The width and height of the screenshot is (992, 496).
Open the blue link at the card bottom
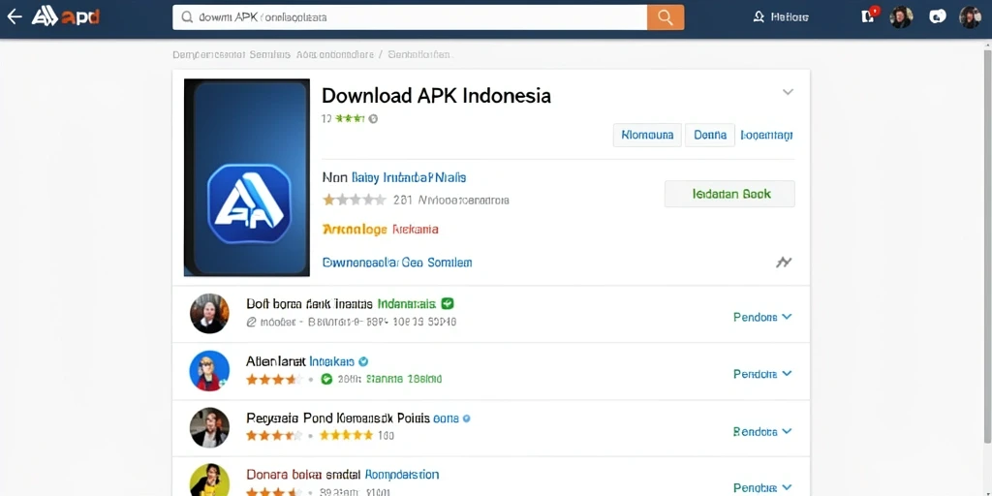coord(397,262)
